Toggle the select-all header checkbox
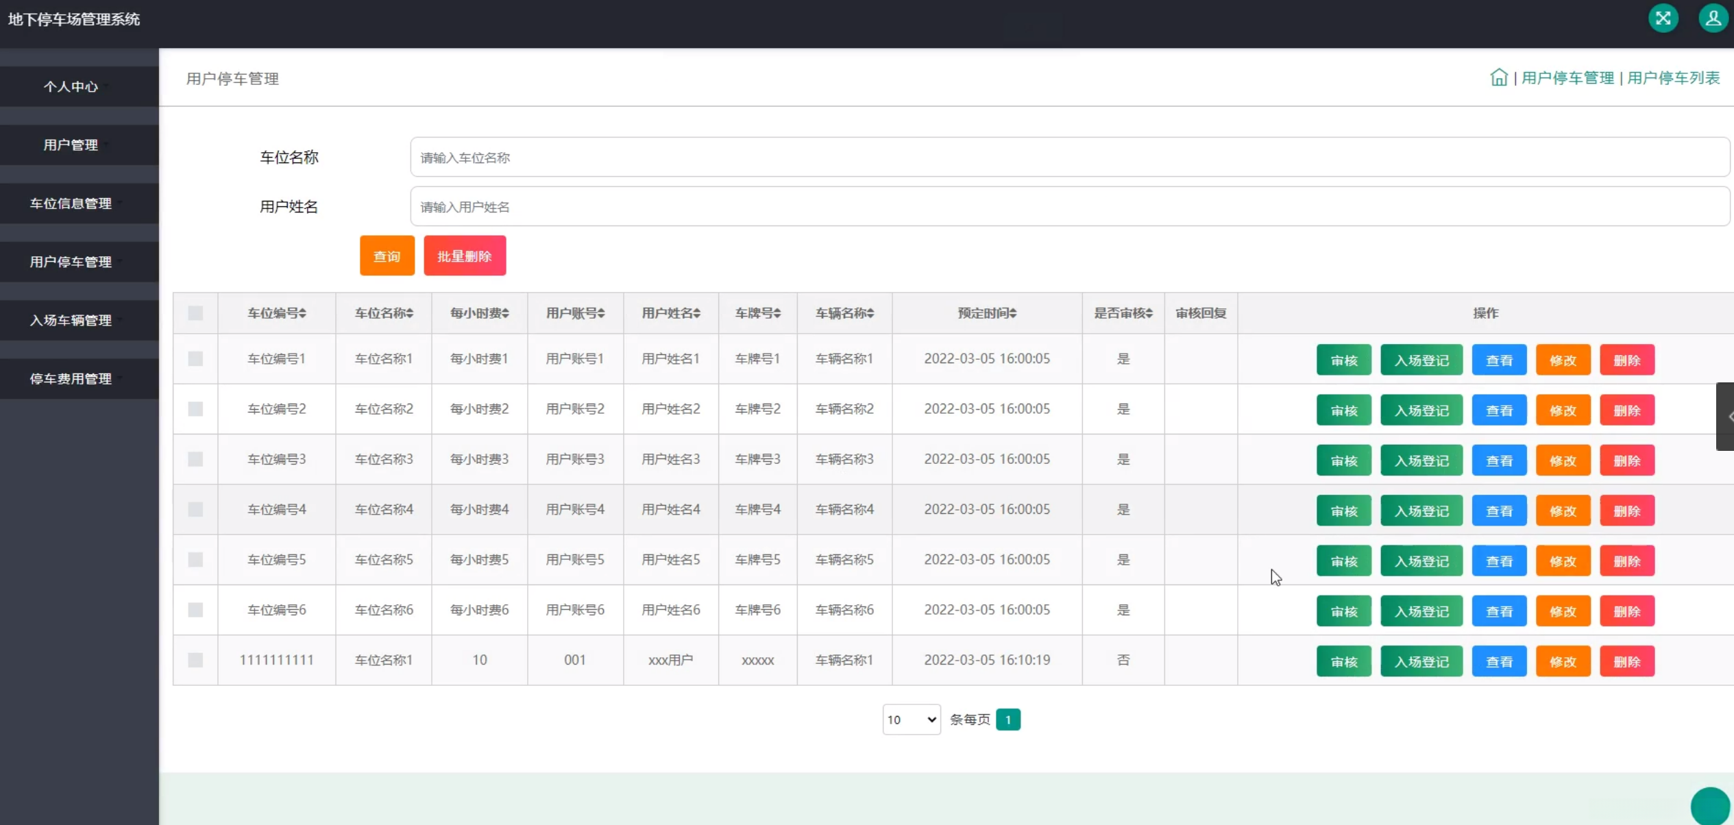 [195, 313]
